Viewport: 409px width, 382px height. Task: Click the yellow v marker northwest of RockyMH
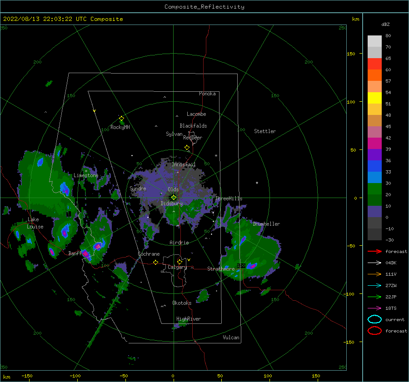coord(95,111)
